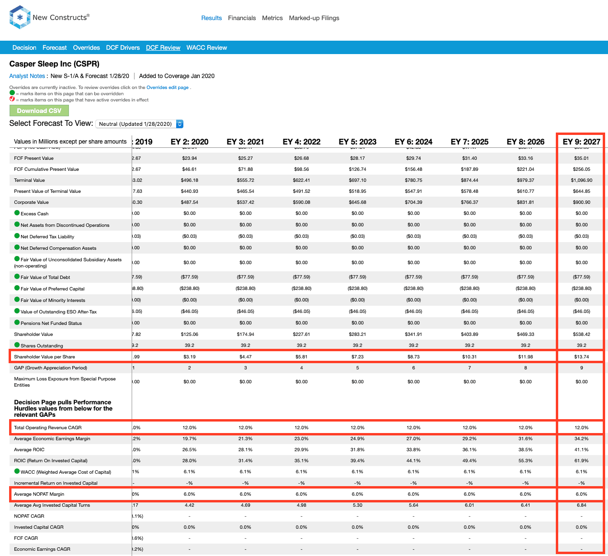Click the $256.05 cumulative present value cell
This screenshot has height=556, width=608.
[x=582, y=169]
